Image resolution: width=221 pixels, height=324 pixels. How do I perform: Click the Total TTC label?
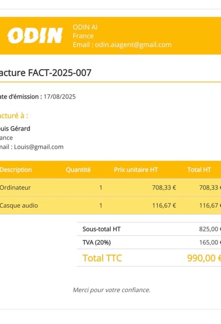(102, 258)
